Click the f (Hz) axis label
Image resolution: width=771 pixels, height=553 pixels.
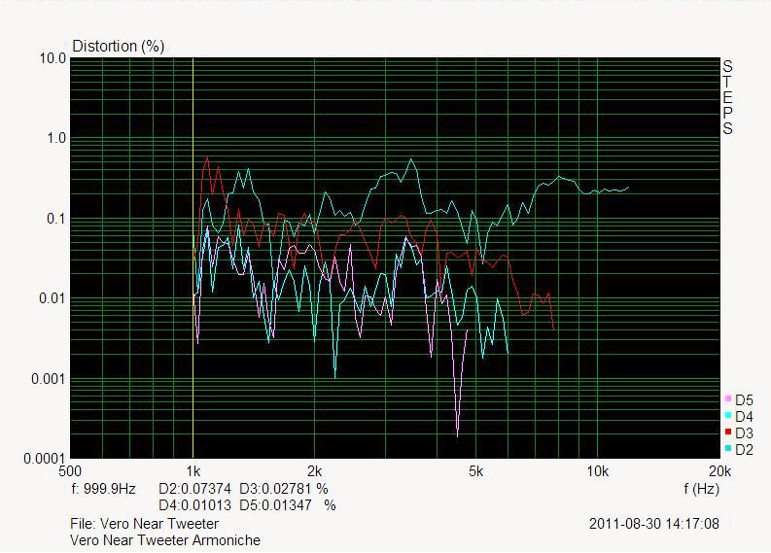701,489
